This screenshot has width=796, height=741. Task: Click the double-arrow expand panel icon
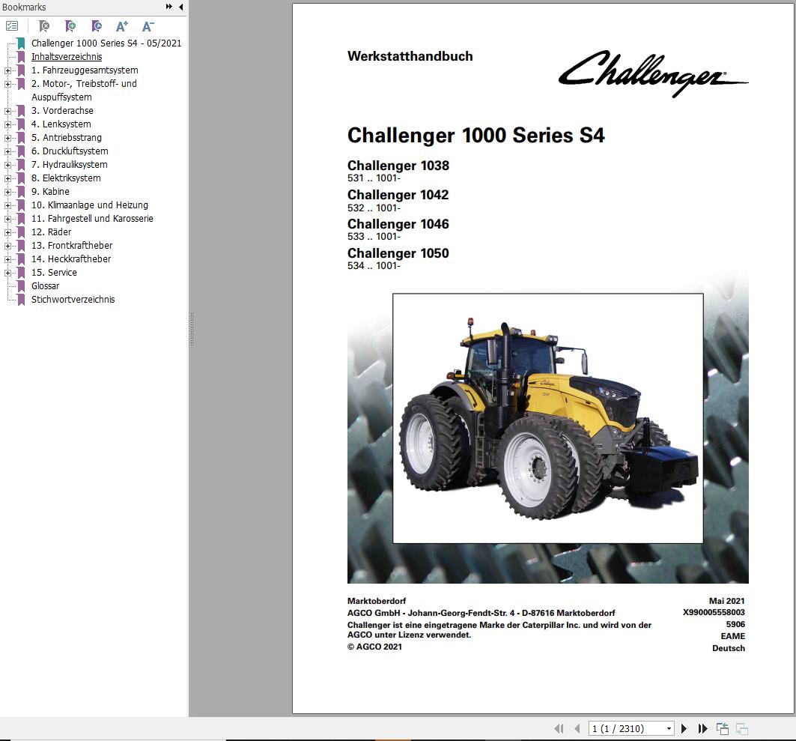tap(169, 7)
